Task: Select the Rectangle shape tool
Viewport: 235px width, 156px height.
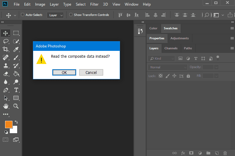Action: point(16,98)
